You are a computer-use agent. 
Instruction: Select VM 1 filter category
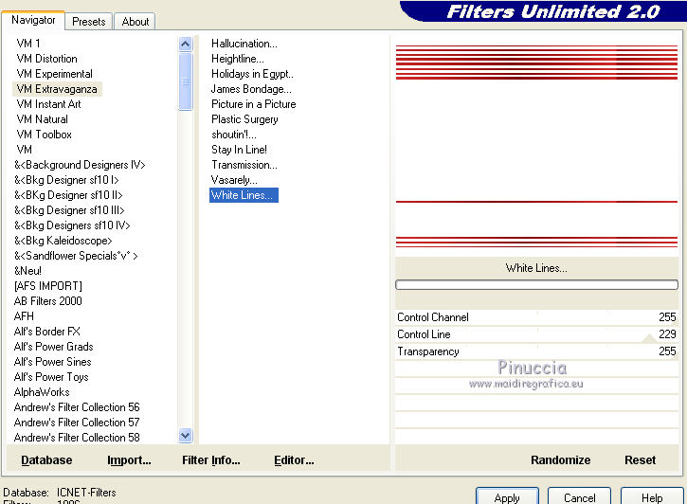[x=28, y=44]
